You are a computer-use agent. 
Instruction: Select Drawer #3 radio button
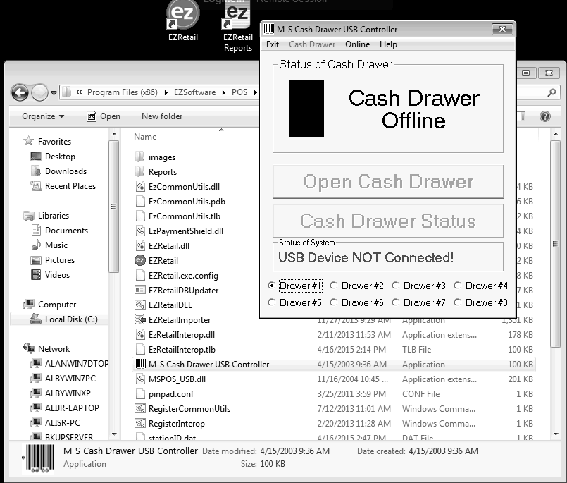click(x=396, y=286)
